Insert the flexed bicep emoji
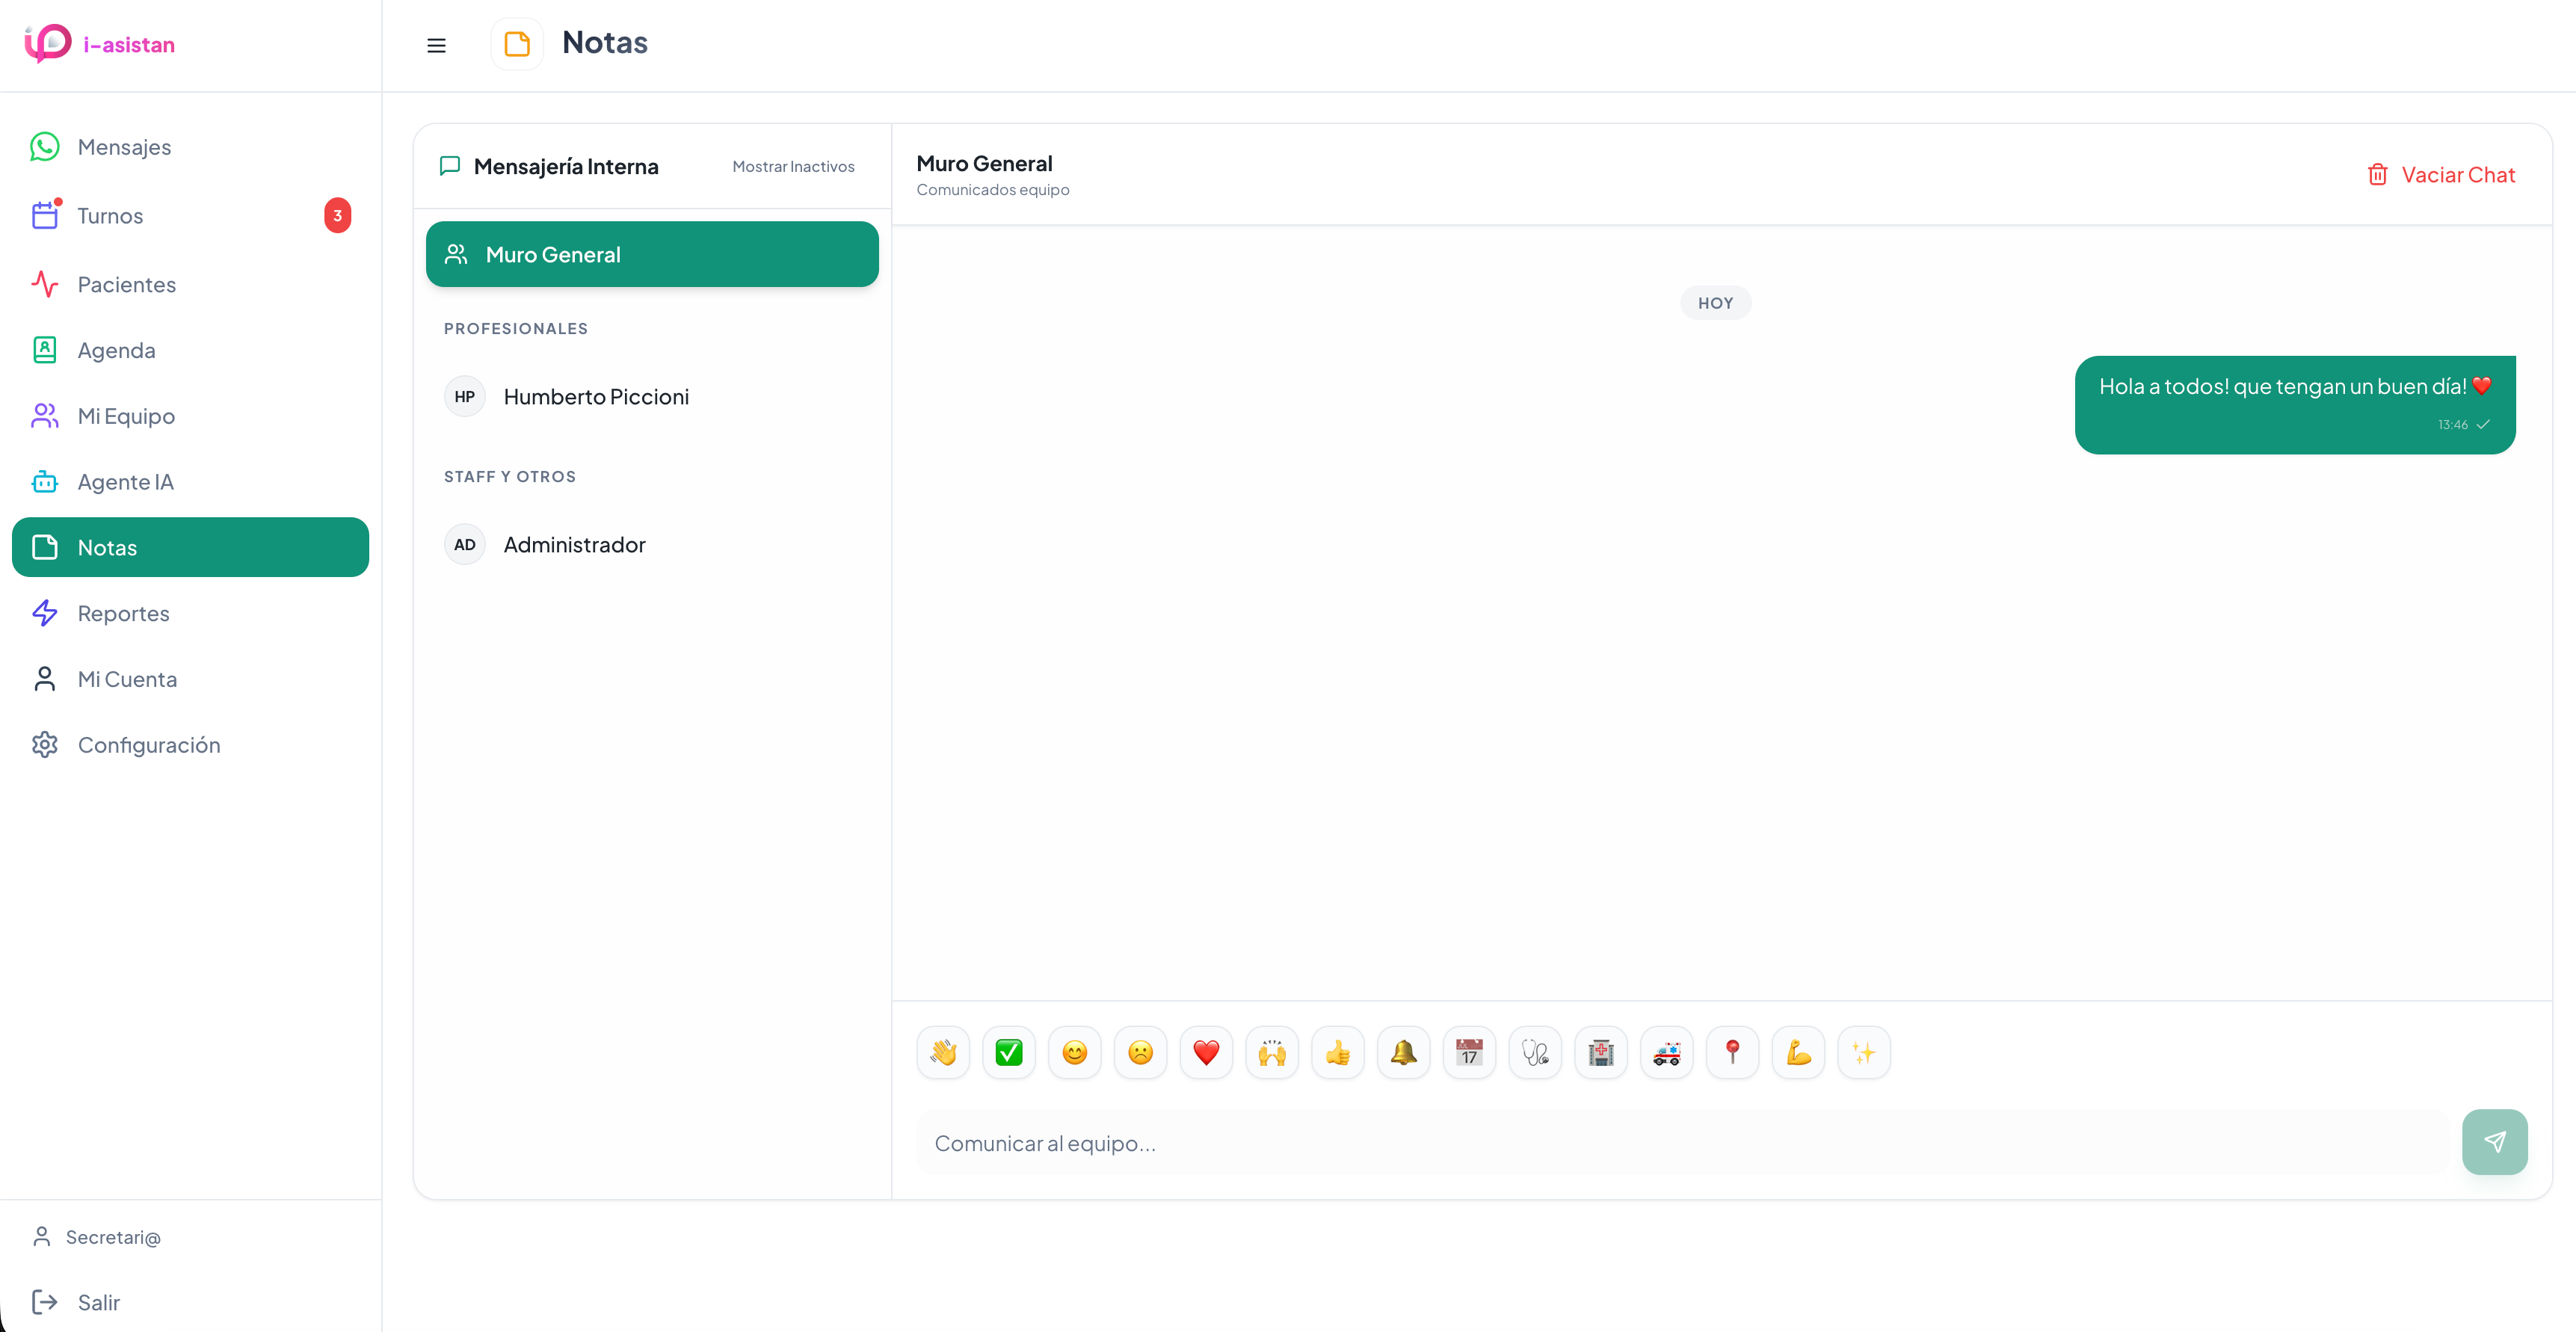 (1799, 1053)
